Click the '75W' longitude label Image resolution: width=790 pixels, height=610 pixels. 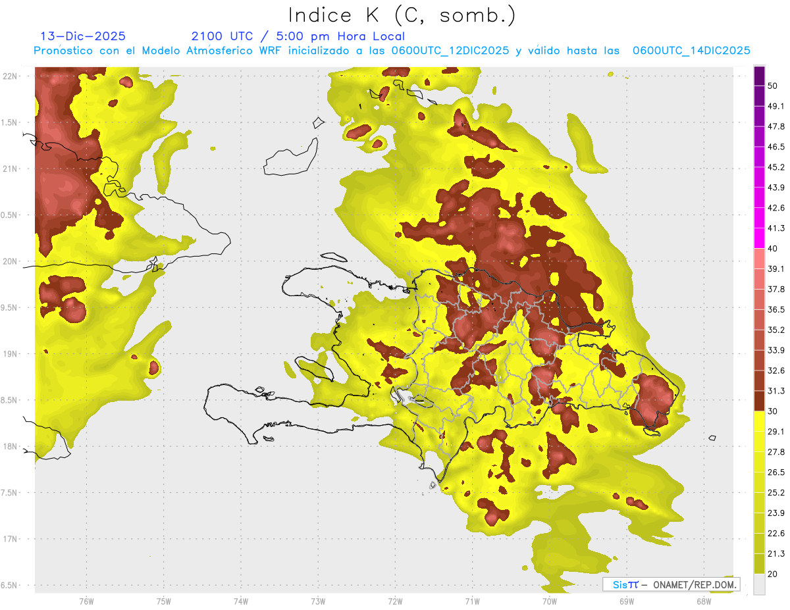pyautogui.click(x=163, y=601)
